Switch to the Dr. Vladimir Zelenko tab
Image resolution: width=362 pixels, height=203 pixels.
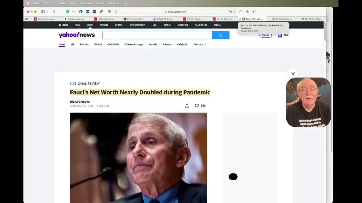pos(133,19)
